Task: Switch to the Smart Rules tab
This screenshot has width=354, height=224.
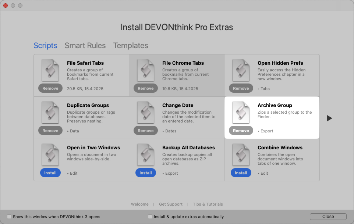Action: point(85,46)
